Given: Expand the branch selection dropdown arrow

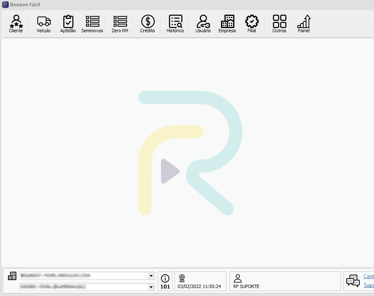Looking at the screenshot, I should [x=151, y=287].
